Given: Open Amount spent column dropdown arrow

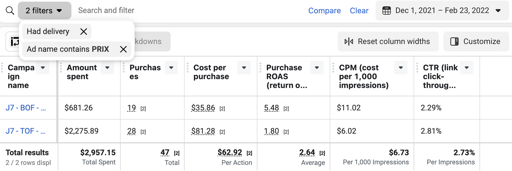Looking at the screenshot, I should click(107, 68).
